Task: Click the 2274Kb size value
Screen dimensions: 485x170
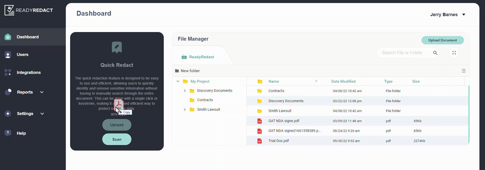Action: [x=419, y=141]
